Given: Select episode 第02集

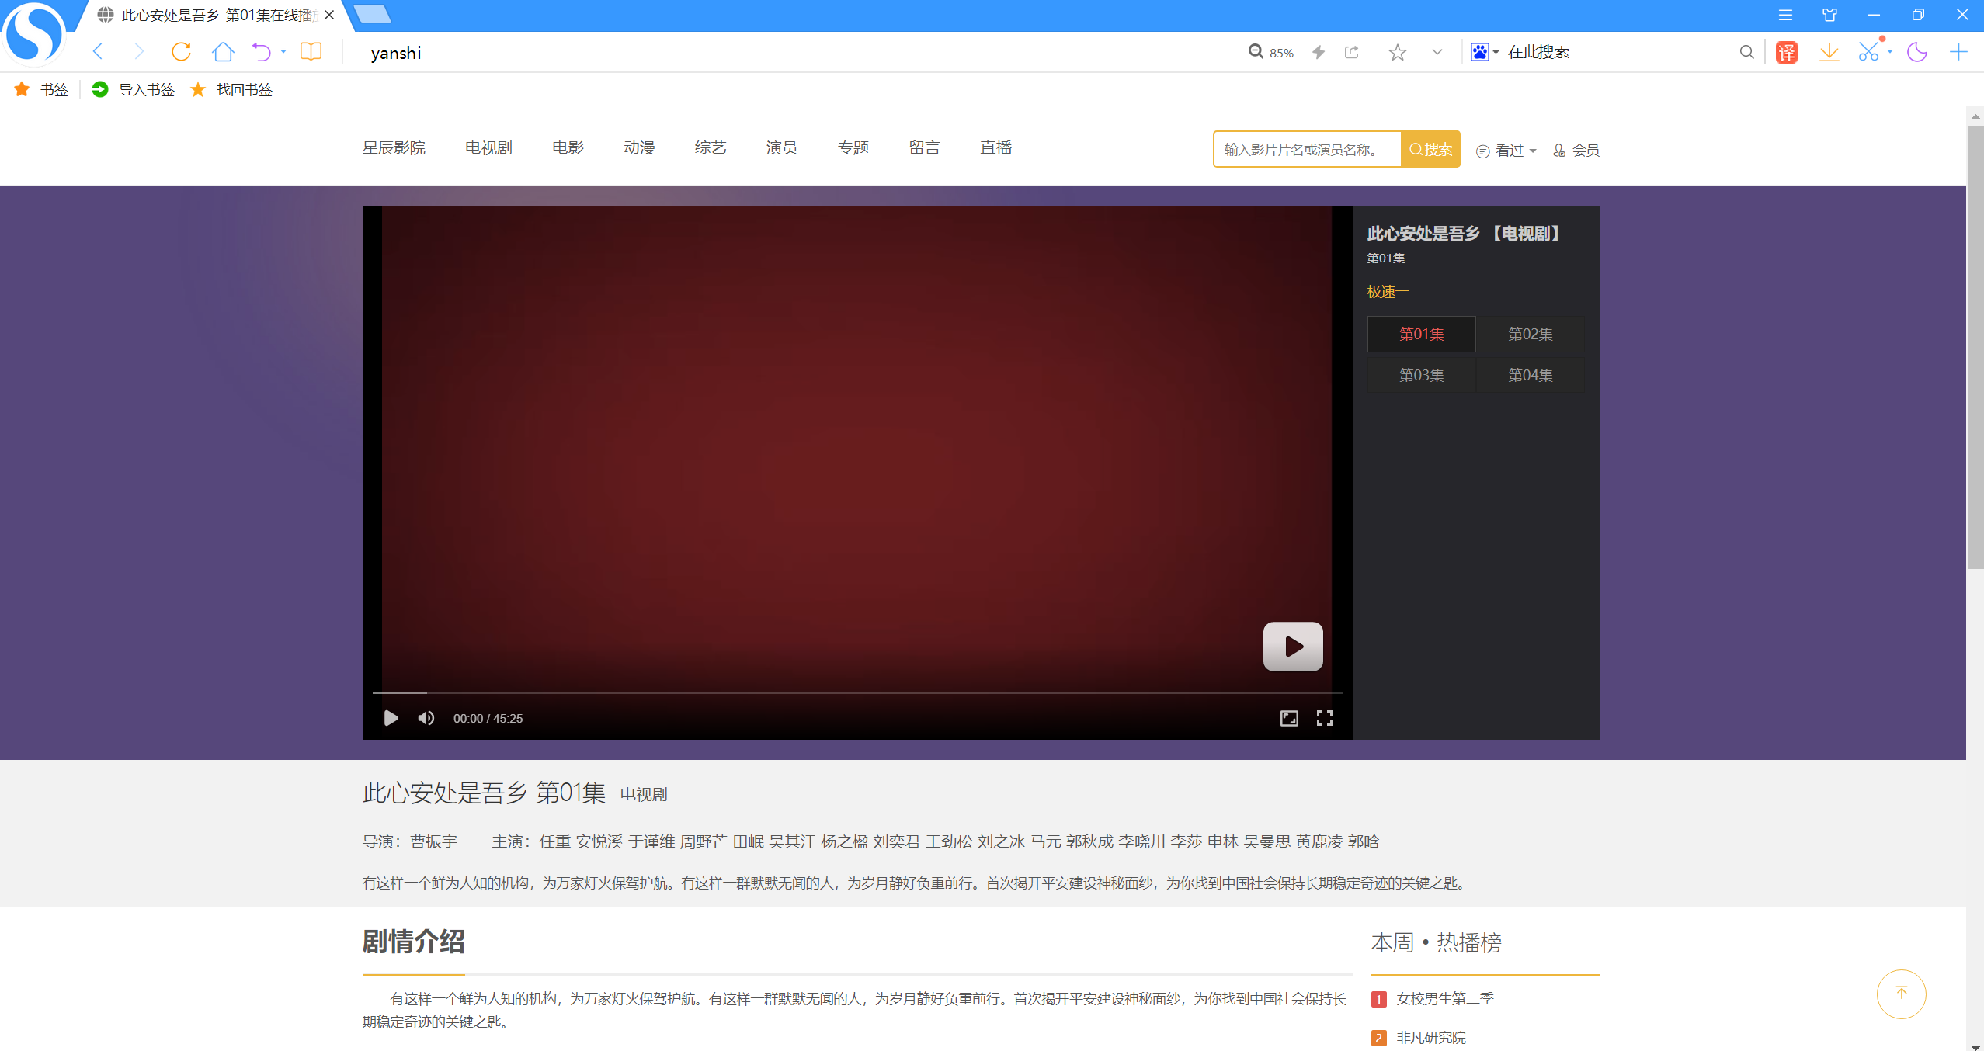Looking at the screenshot, I should coord(1530,334).
